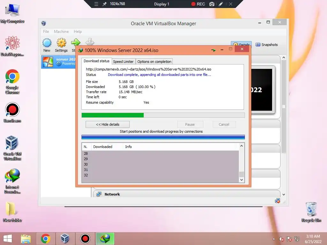
Task: Click the green arrow icon in IDM title bar
Action: click(x=213, y=50)
